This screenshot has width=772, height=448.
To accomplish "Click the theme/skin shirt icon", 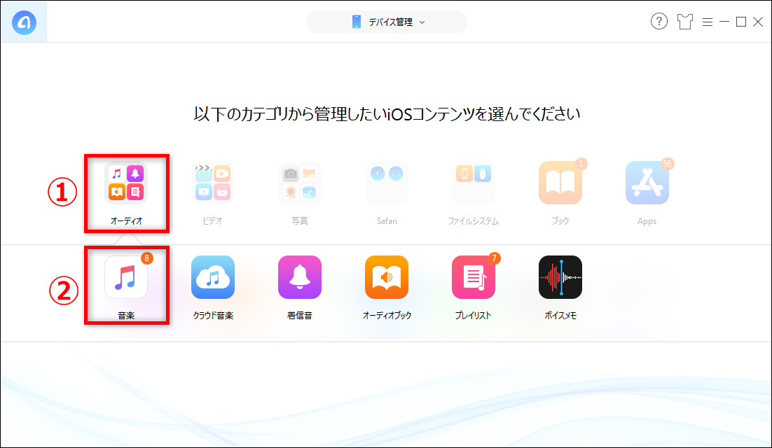I will [684, 22].
